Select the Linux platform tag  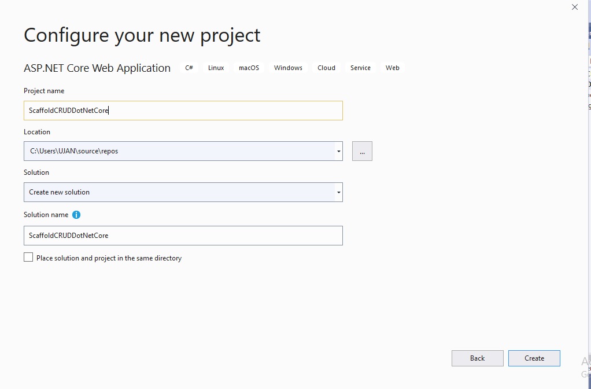[216, 68]
